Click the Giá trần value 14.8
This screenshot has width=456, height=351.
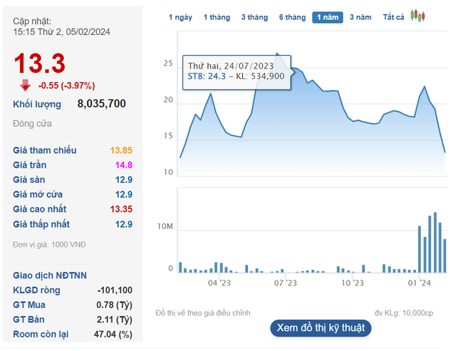click(x=122, y=166)
